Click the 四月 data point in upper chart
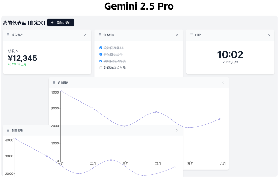 (x=156, y=112)
